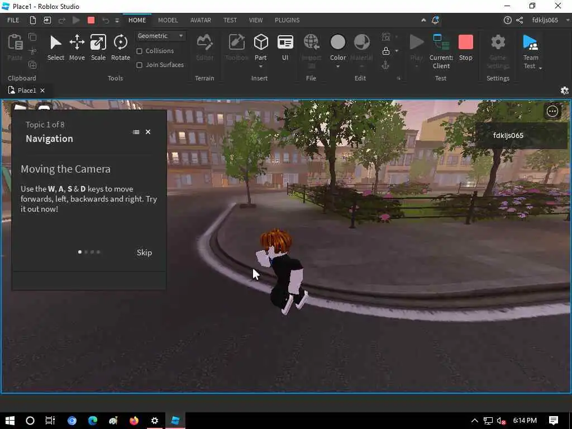Collapse the ribbon with the up chevron
Screen dimensions: 572x429
pos(423,20)
